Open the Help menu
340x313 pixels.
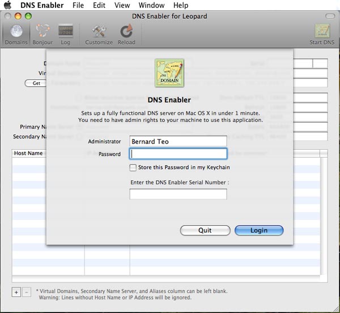(x=181, y=5)
